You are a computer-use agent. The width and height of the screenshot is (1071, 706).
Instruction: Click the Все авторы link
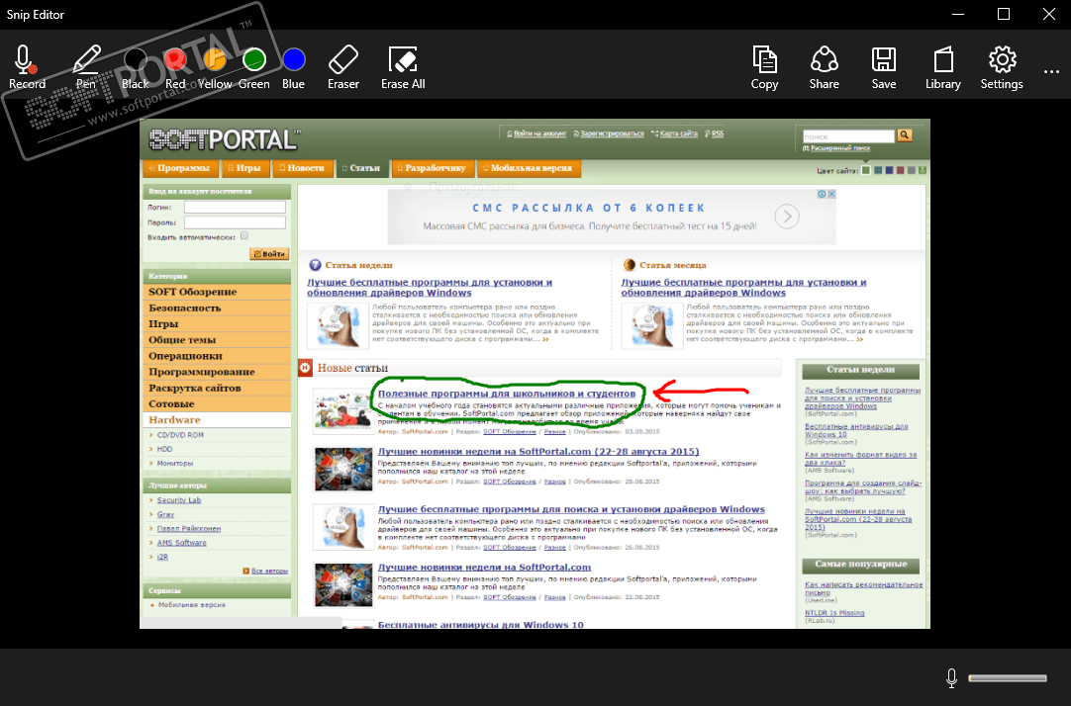(x=269, y=571)
